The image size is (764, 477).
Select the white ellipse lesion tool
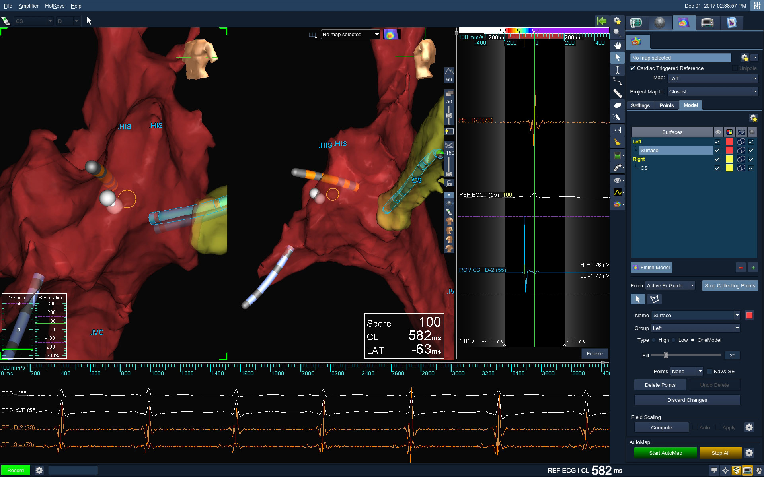tap(617, 105)
